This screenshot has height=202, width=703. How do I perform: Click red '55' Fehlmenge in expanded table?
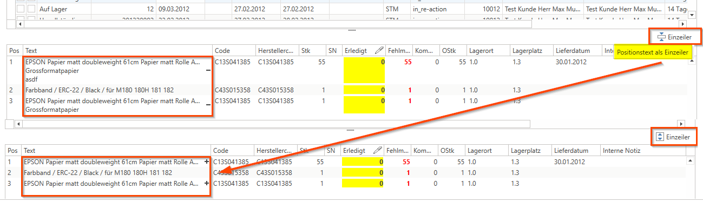tap(408, 62)
